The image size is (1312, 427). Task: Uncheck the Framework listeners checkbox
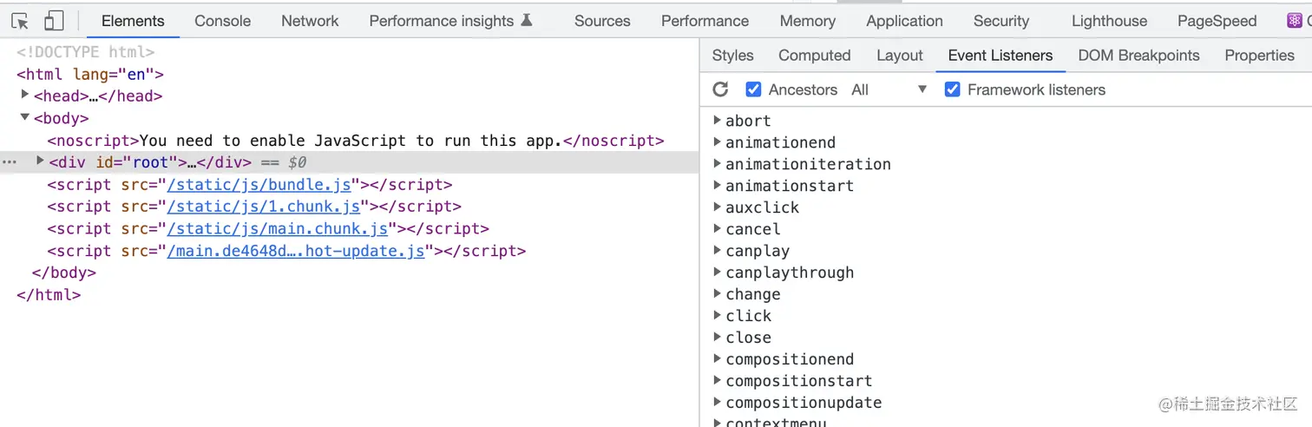(x=952, y=89)
